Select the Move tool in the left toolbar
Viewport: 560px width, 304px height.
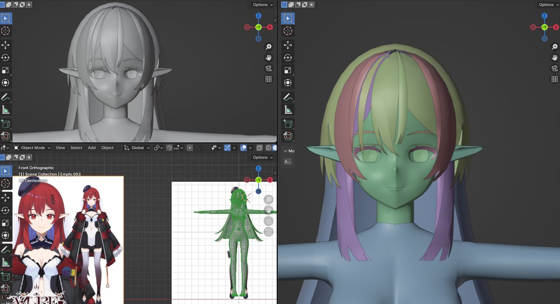point(6,45)
